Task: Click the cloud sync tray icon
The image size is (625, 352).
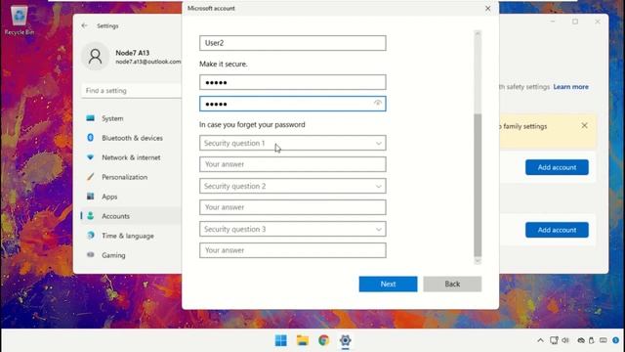Action: pos(581,340)
